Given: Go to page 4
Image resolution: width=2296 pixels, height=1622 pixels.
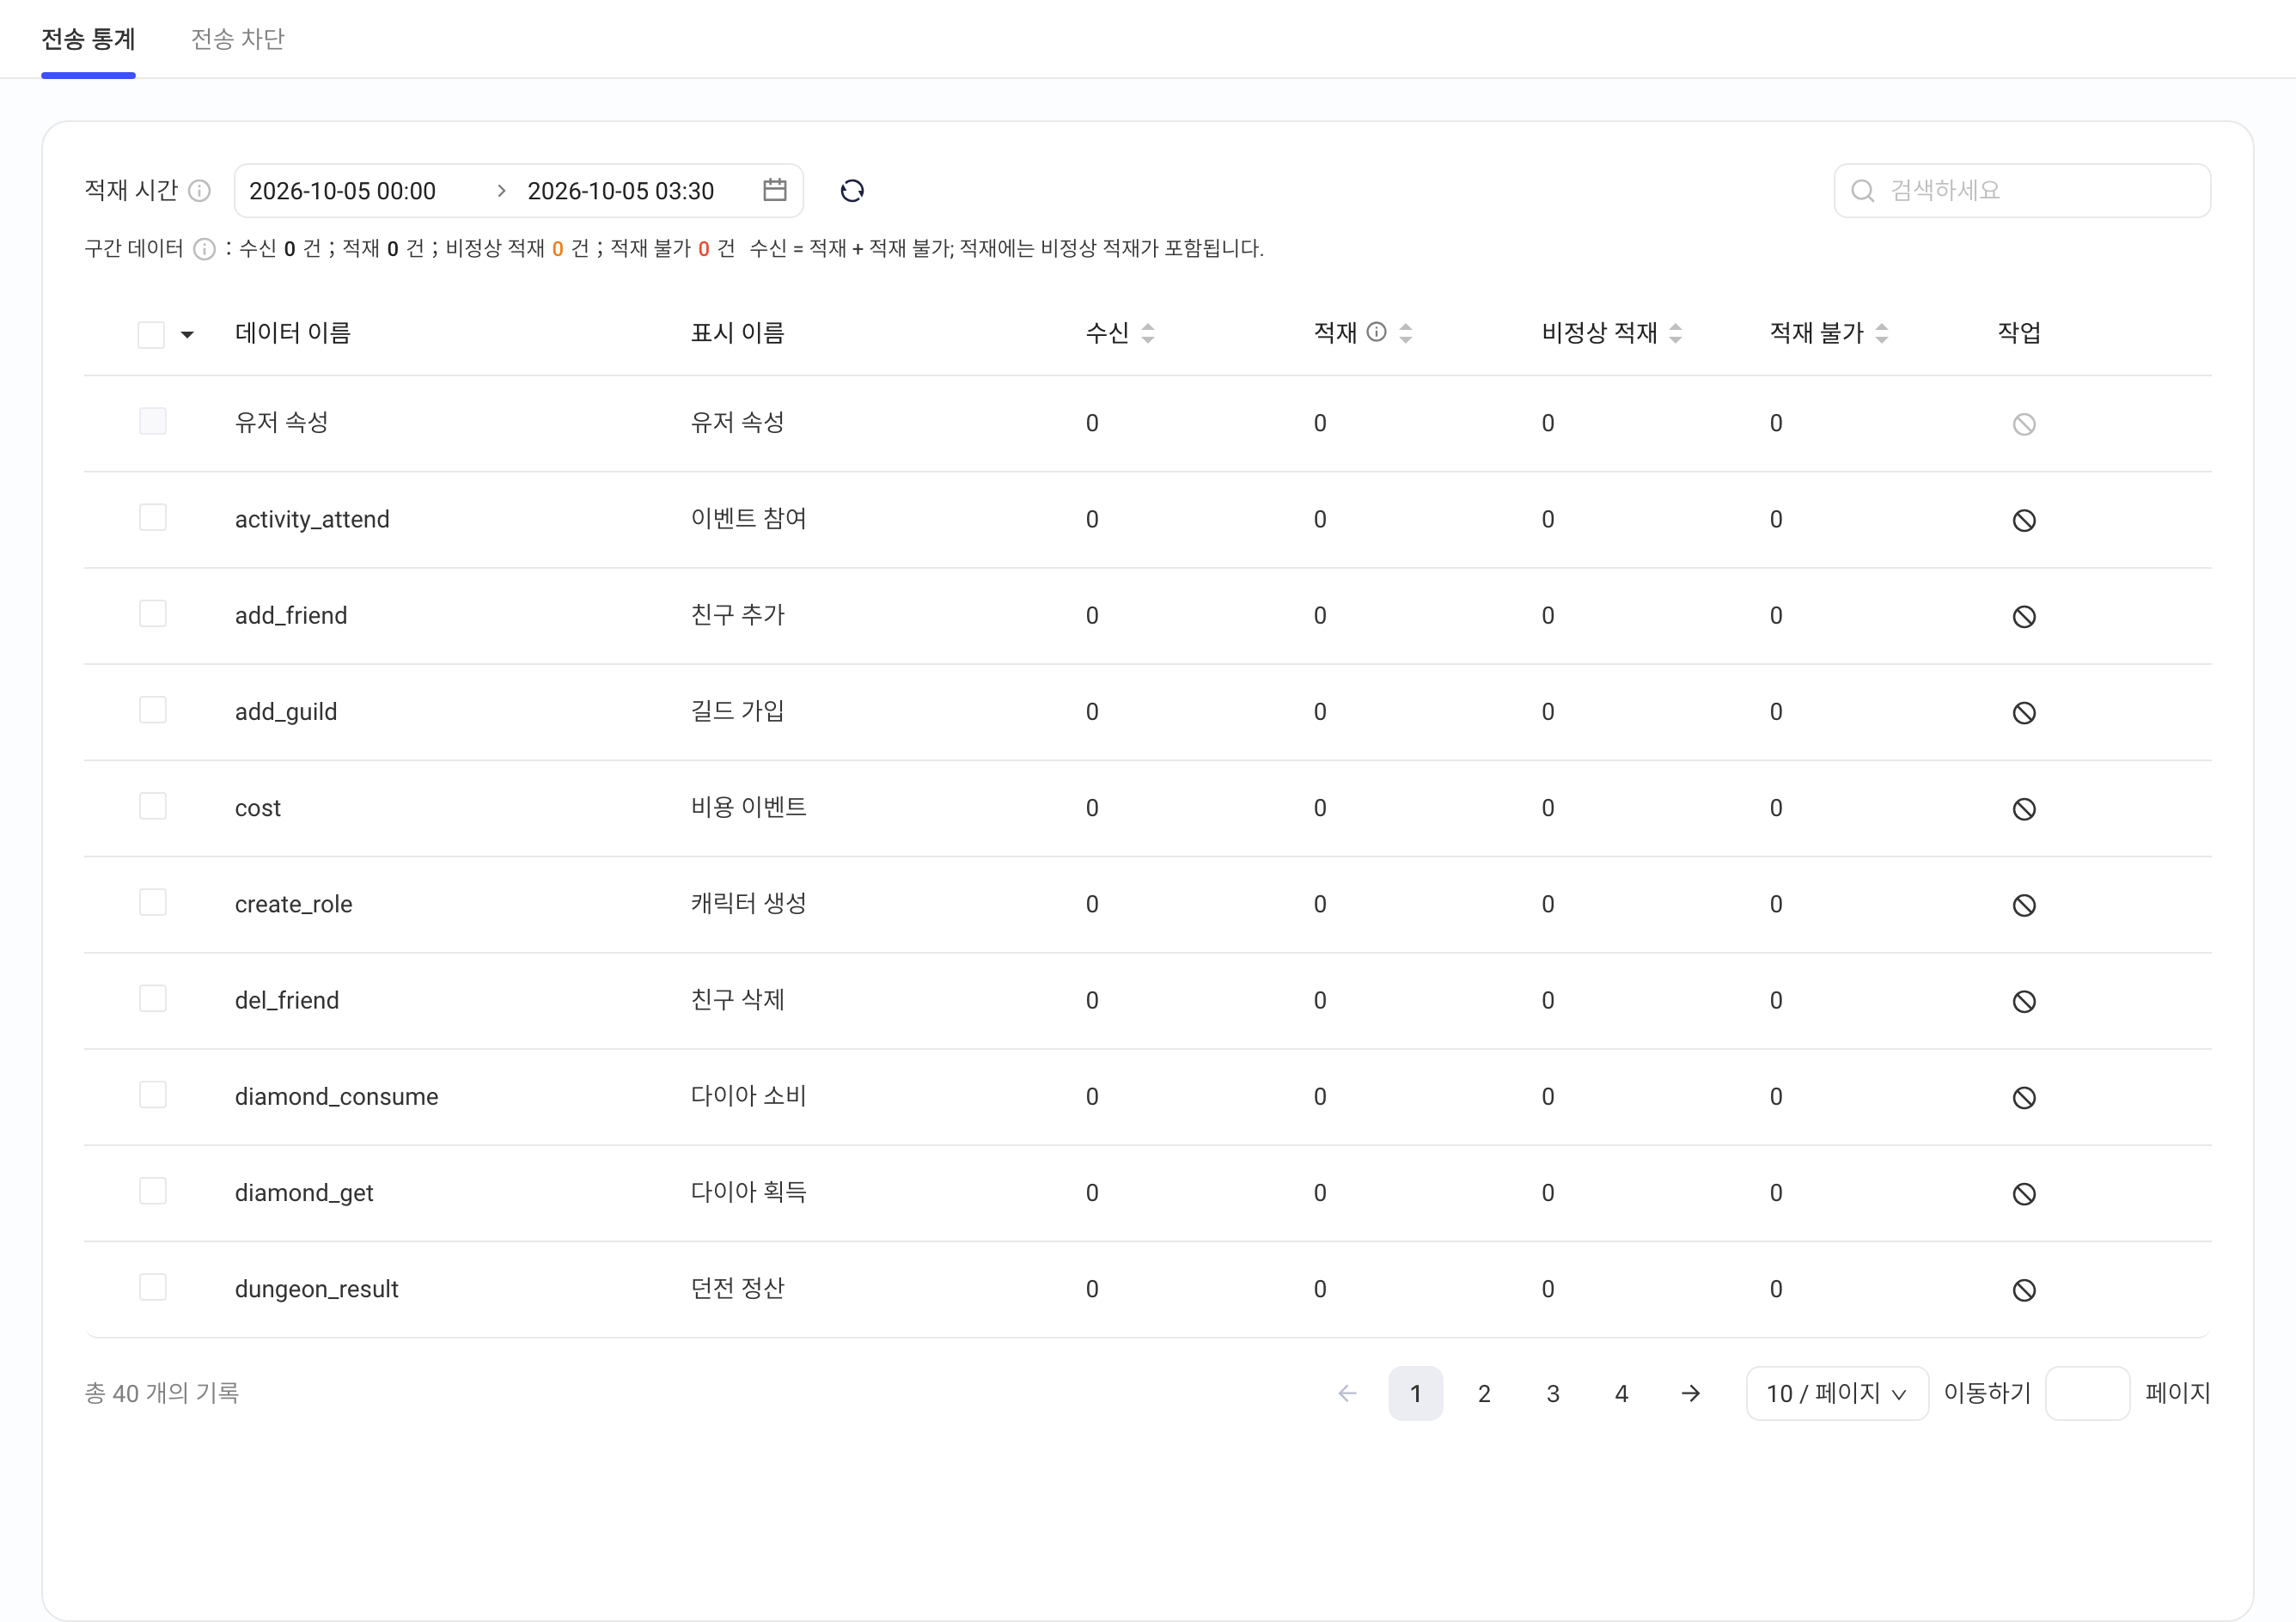Looking at the screenshot, I should (1622, 1393).
